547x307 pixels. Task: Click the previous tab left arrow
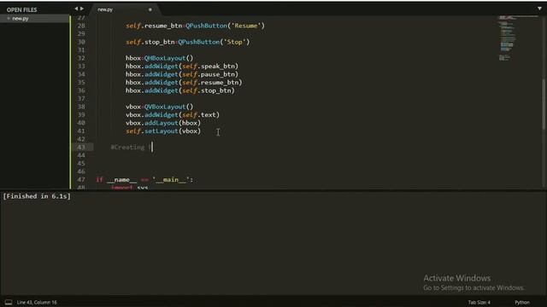(x=76, y=9)
